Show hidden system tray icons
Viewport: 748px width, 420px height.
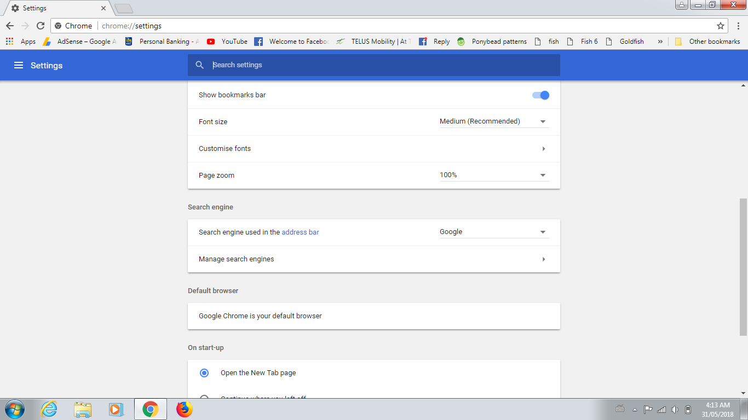635,409
